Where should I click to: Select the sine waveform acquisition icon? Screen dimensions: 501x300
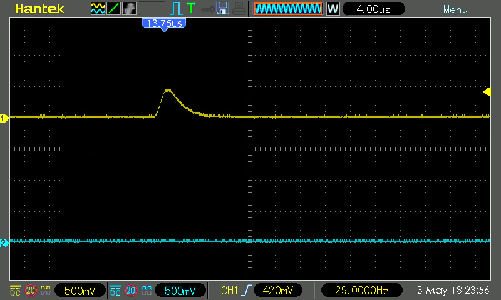pos(98,9)
